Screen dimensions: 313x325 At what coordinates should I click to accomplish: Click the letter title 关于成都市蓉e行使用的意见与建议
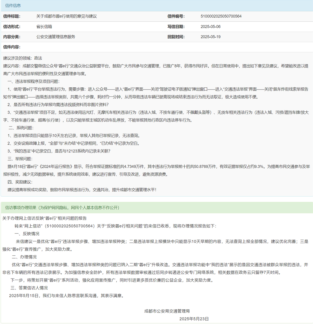coord(67,16)
